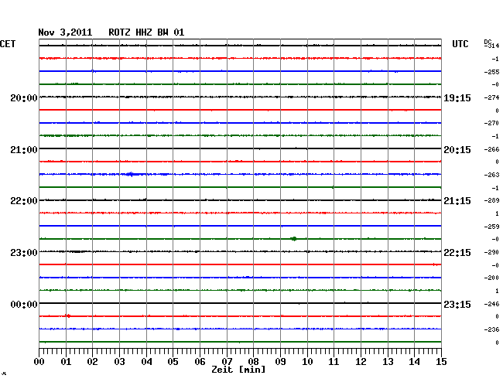Select minute 06 on the time axis
The height and width of the screenshot is (382, 503).
200,362
